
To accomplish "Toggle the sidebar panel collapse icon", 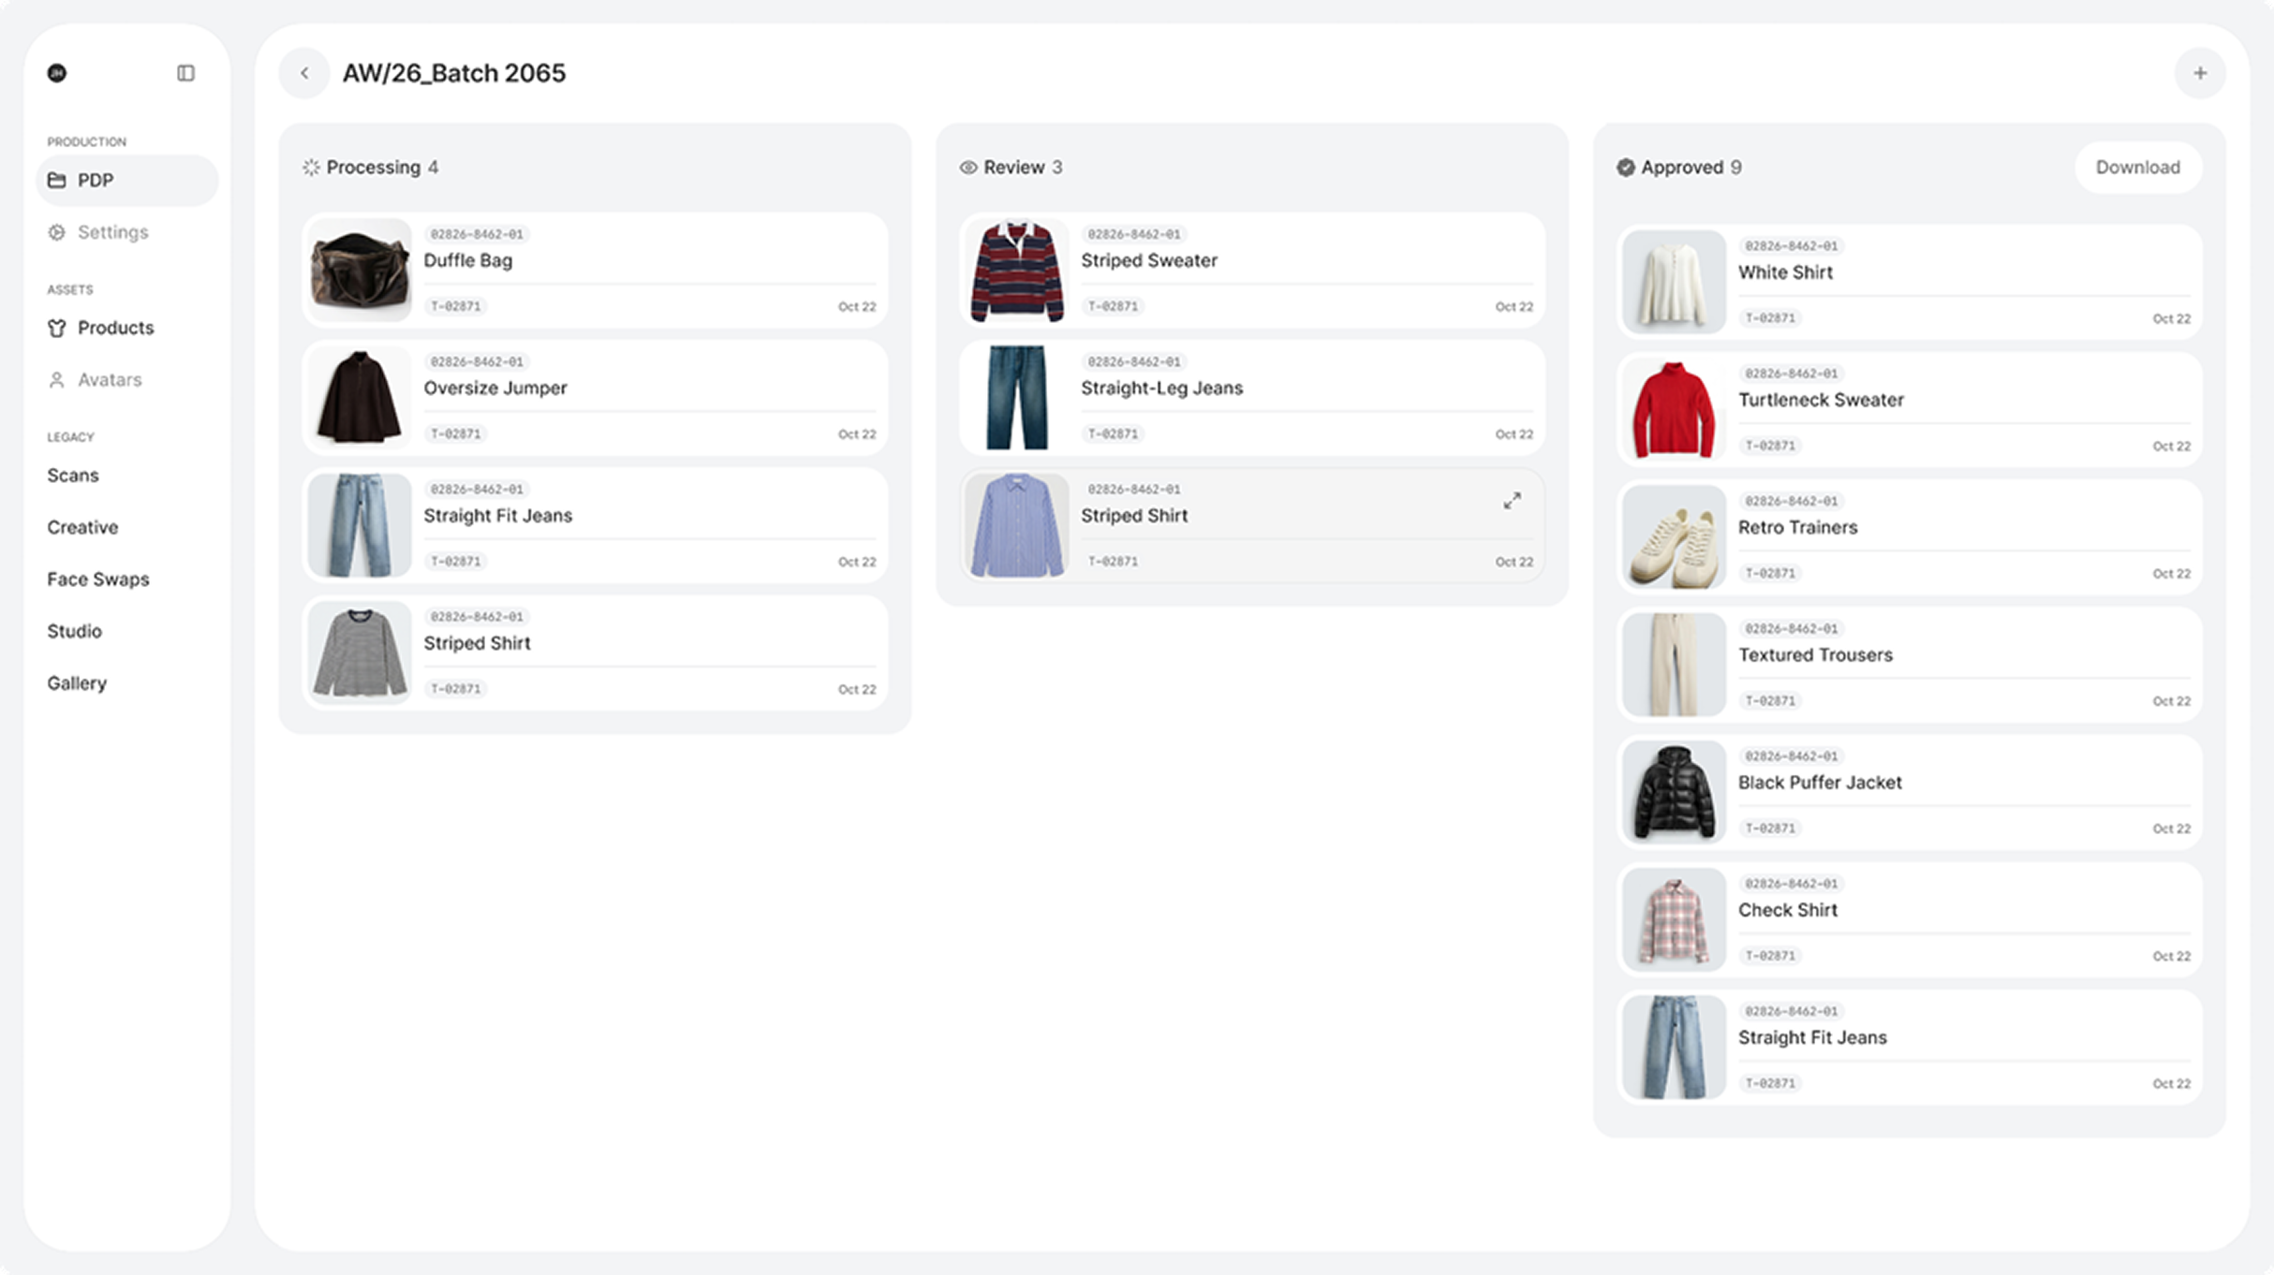I will [185, 73].
